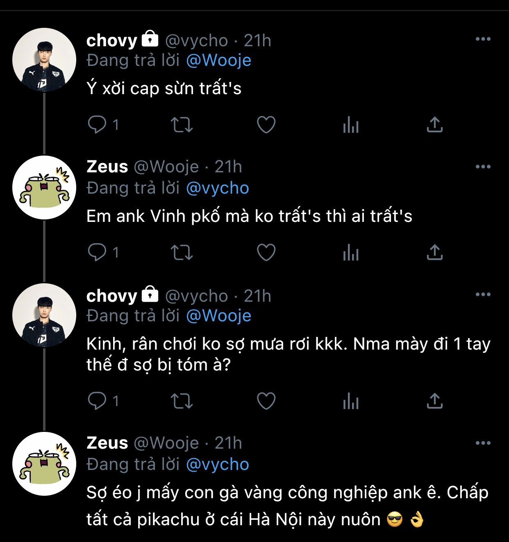Retweet chovy's "Kinh, rân chơi" tweet
Image resolution: width=509 pixels, height=542 pixels.
click(x=181, y=401)
